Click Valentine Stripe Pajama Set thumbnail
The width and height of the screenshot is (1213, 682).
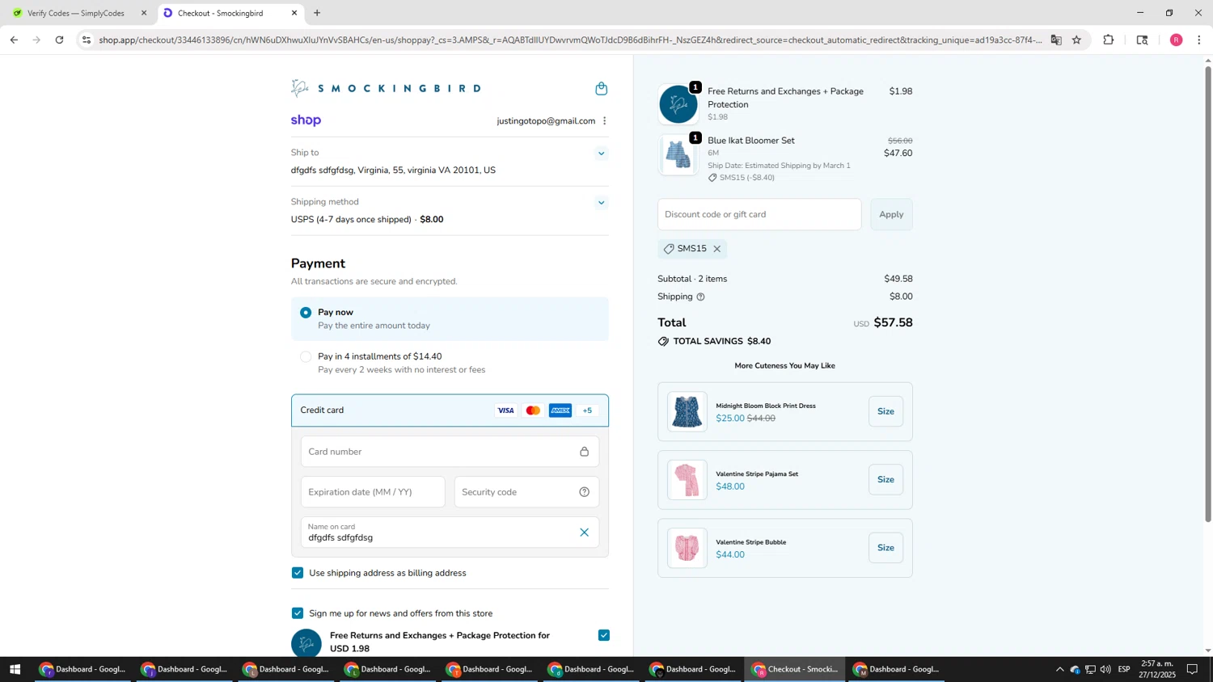[x=687, y=480]
